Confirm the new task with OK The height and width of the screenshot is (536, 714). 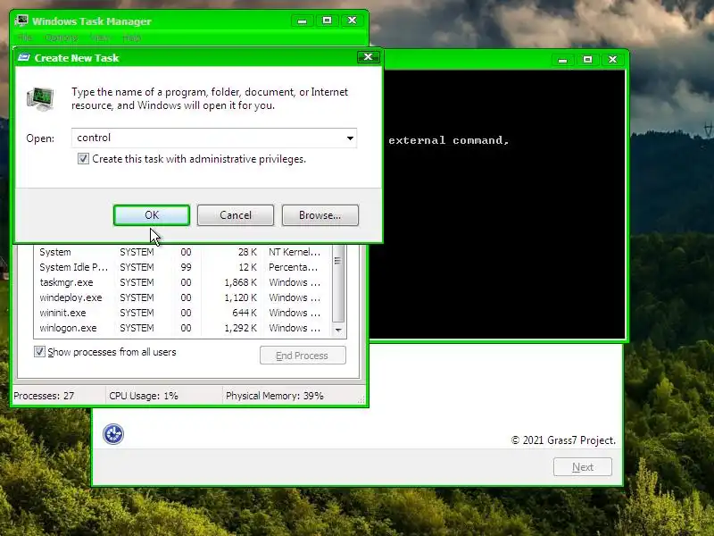click(x=152, y=215)
